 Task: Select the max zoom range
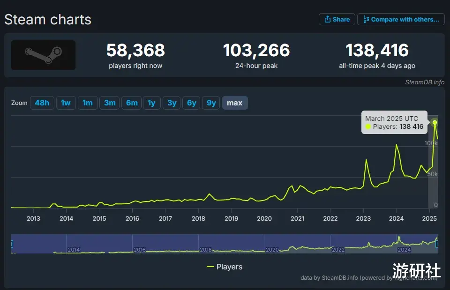(x=235, y=103)
